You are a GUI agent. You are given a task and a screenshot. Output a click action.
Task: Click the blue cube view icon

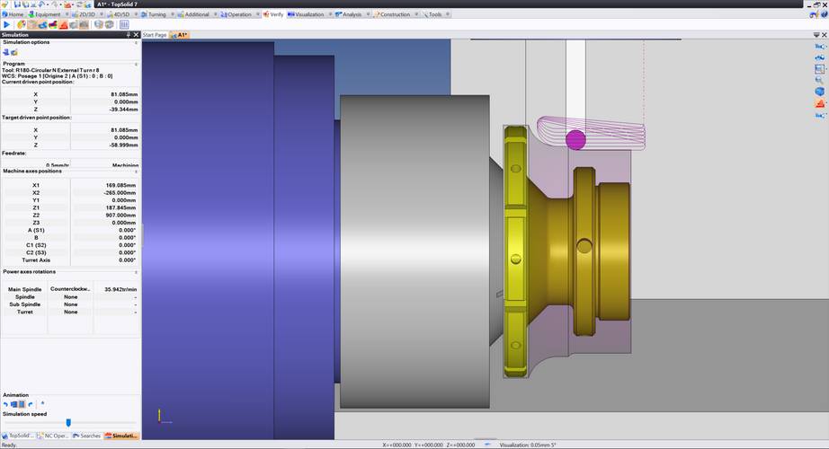(819, 92)
